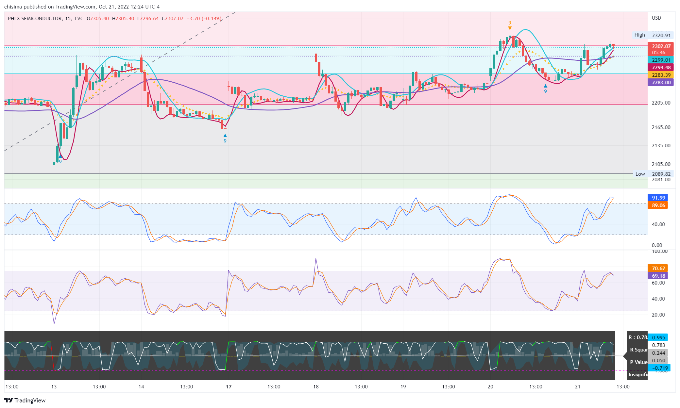Image resolution: width=680 pixels, height=408 pixels.
Task: Click the blue 91.99 stochastic value label
Action: 658,198
